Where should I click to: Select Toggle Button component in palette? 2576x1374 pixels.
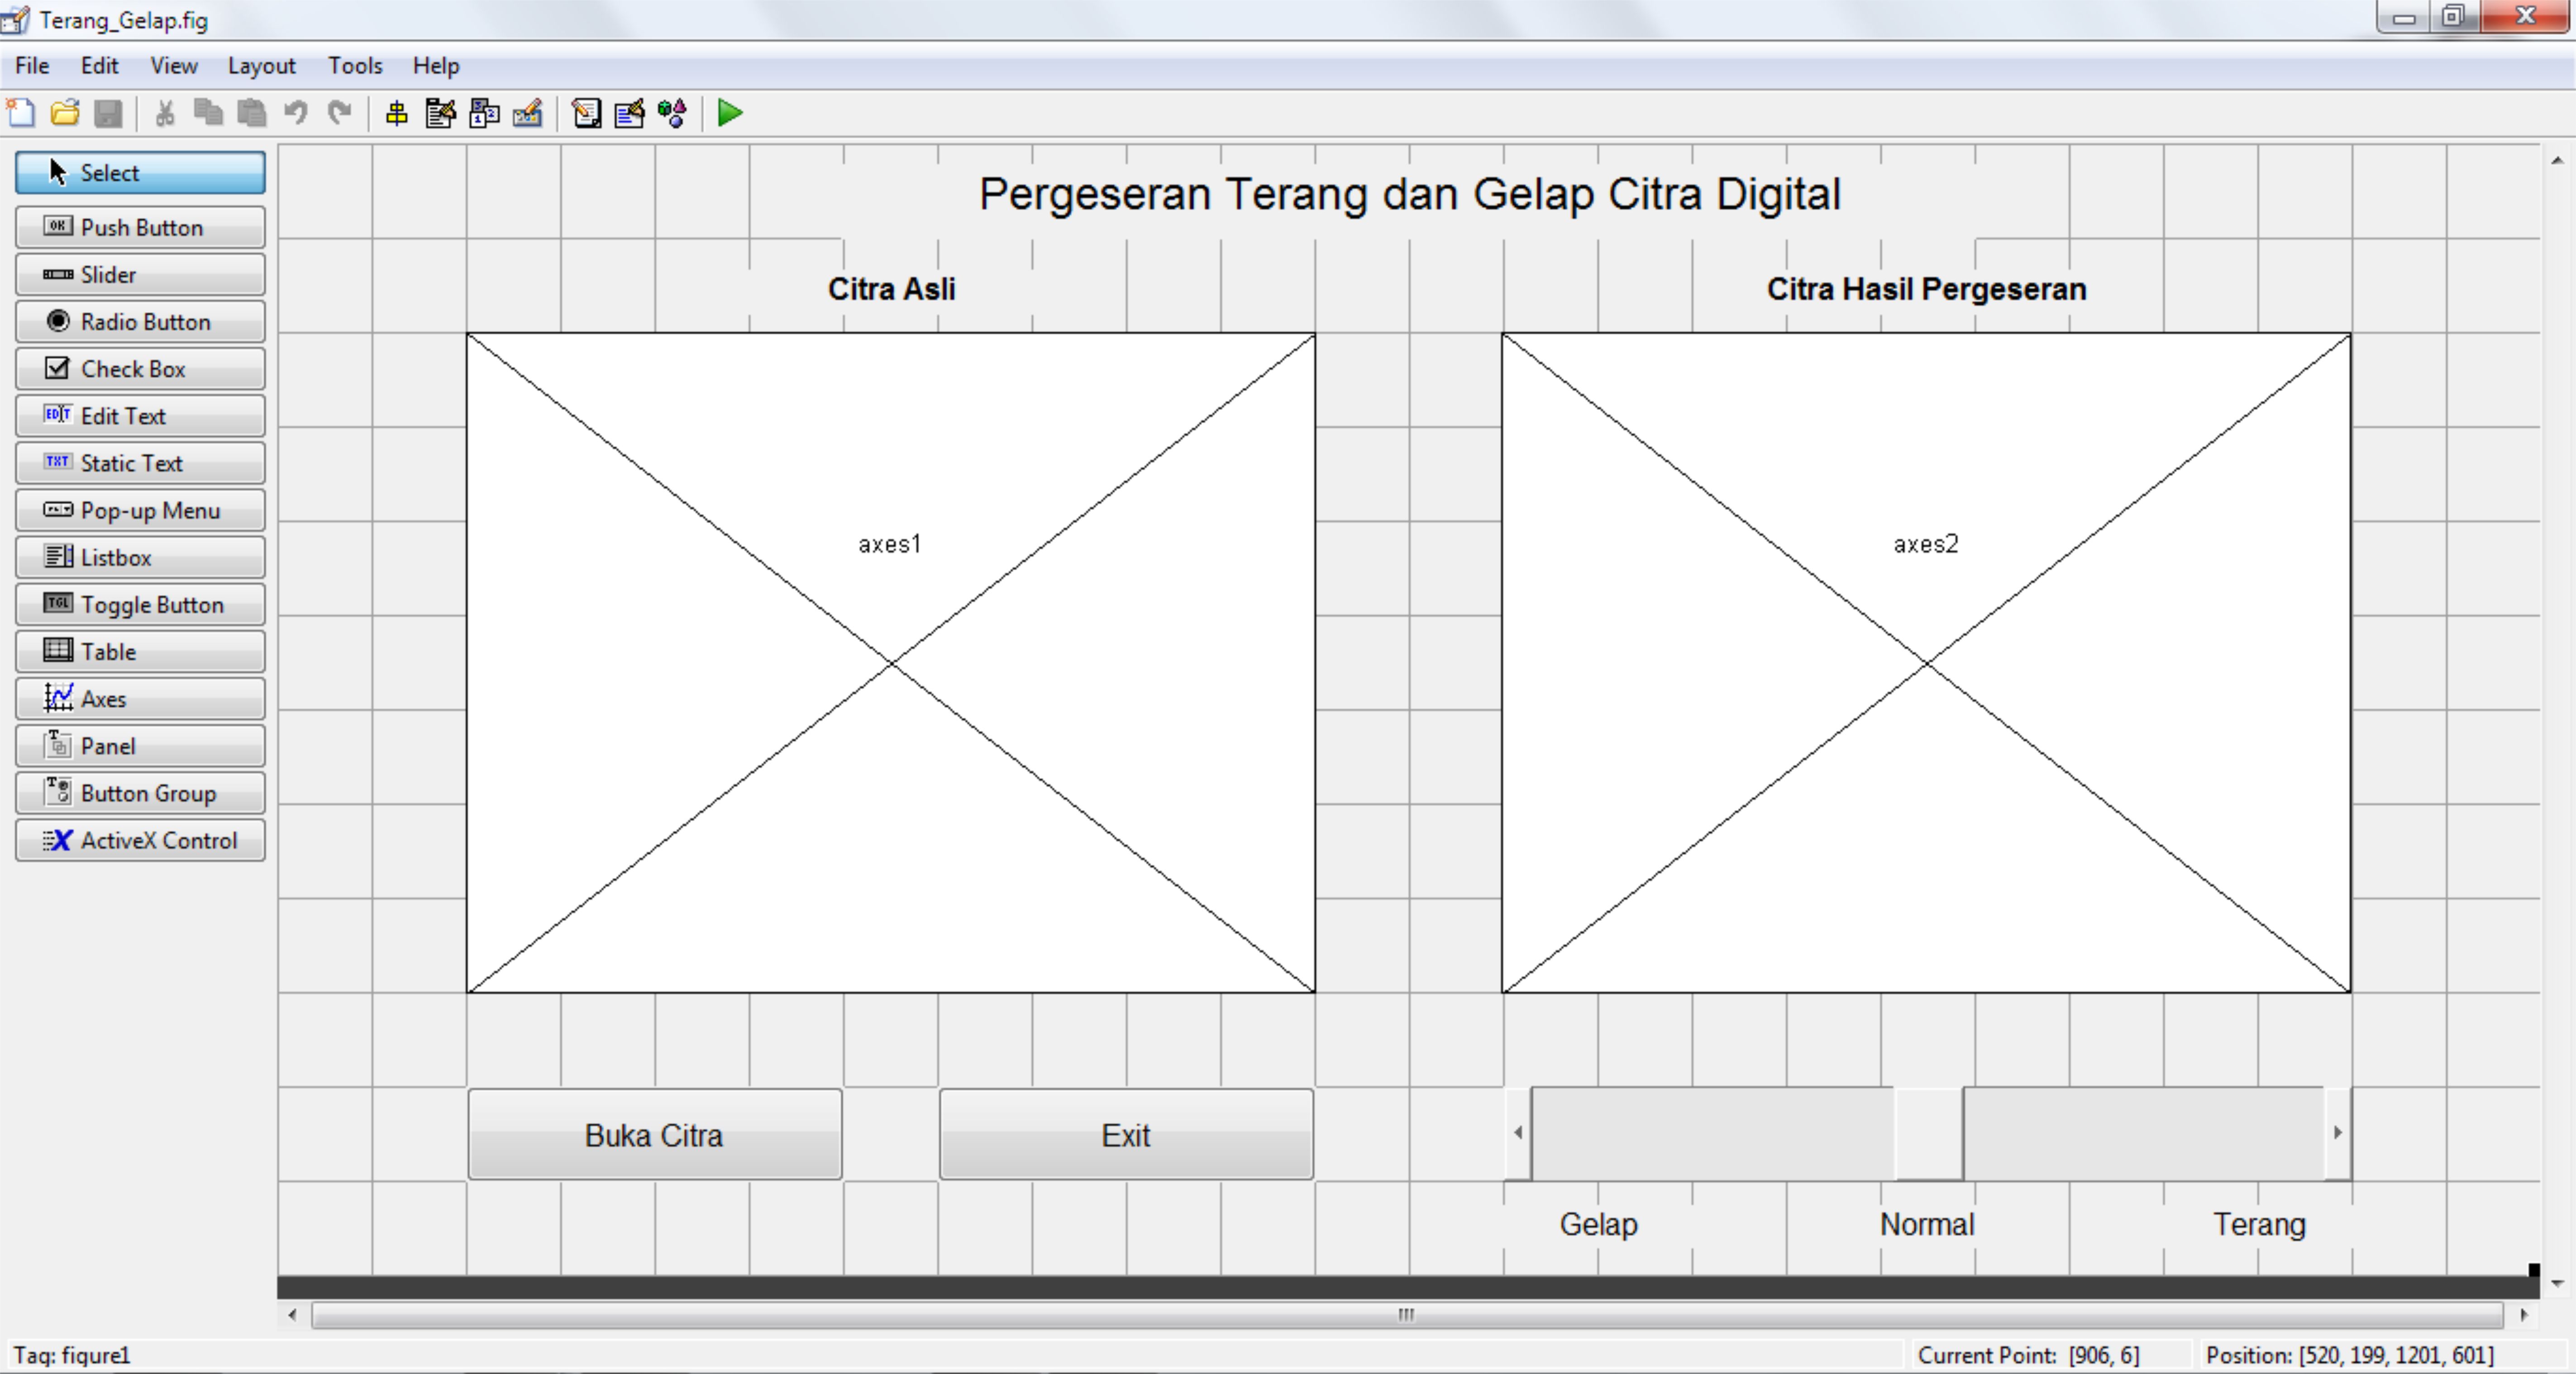click(x=140, y=605)
